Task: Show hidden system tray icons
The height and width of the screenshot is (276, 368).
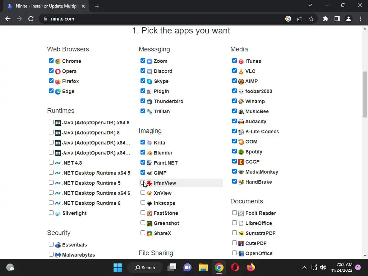Action: [304, 267]
